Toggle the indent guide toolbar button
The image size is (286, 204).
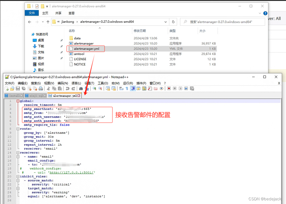(x=133, y=89)
